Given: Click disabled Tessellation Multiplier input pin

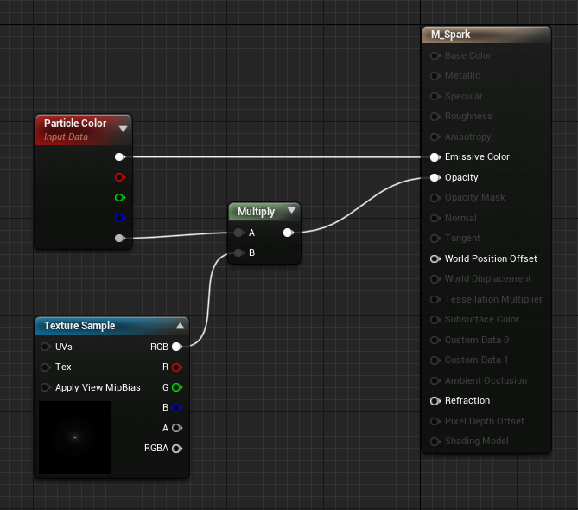Looking at the screenshot, I should pos(435,299).
